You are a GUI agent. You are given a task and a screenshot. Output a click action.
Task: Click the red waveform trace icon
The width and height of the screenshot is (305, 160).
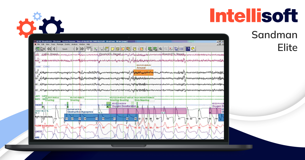tap(171, 49)
